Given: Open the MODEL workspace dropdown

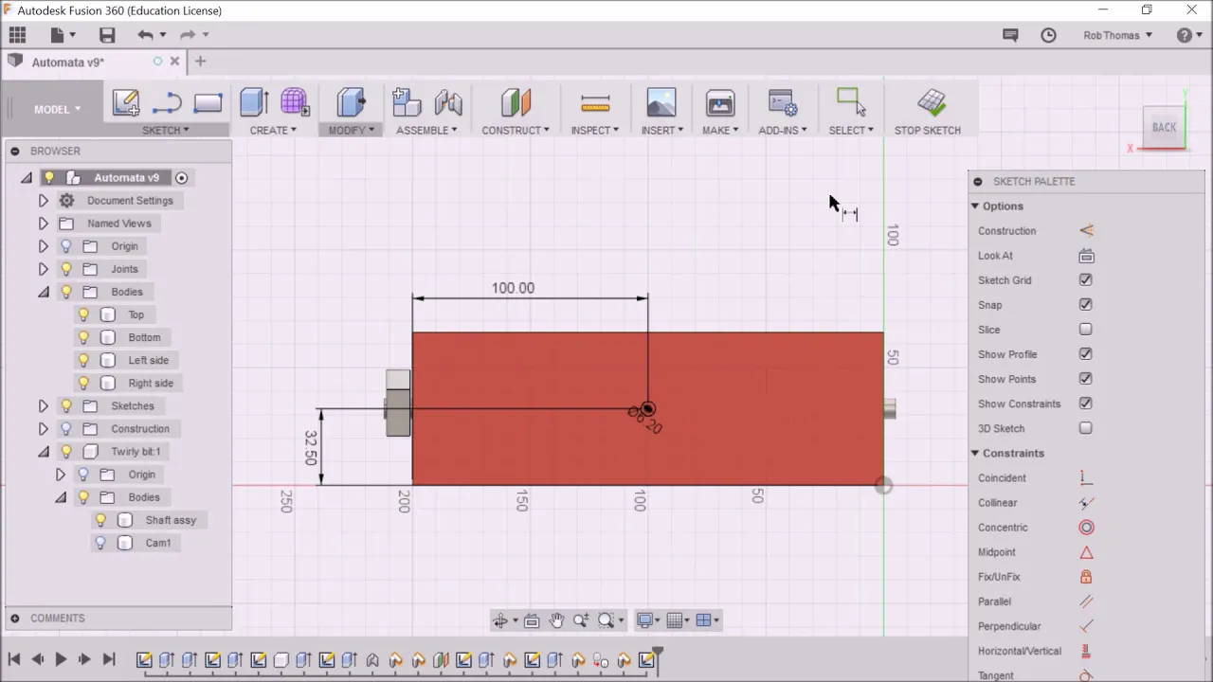Looking at the screenshot, I should (58, 109).
